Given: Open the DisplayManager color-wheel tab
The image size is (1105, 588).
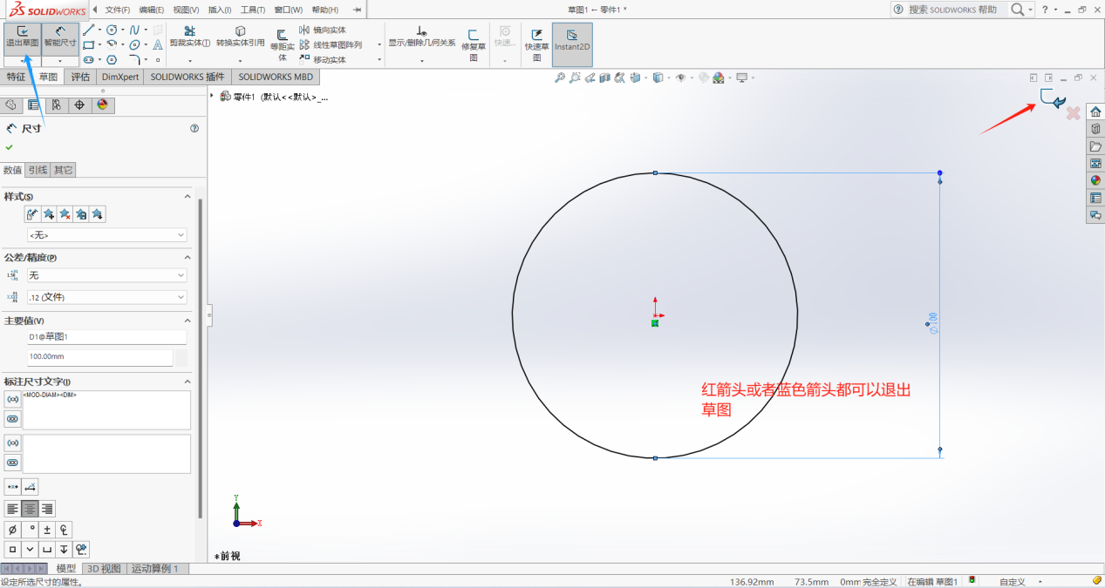Looking at the screenshot, I should [x=102, y=105].
